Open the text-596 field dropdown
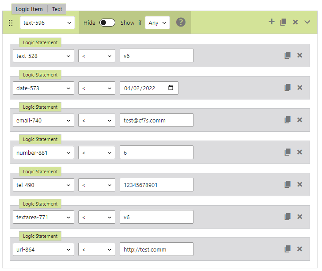Viewport: 322px width, 271px height. pyautogui.click(x=47, y=23)
